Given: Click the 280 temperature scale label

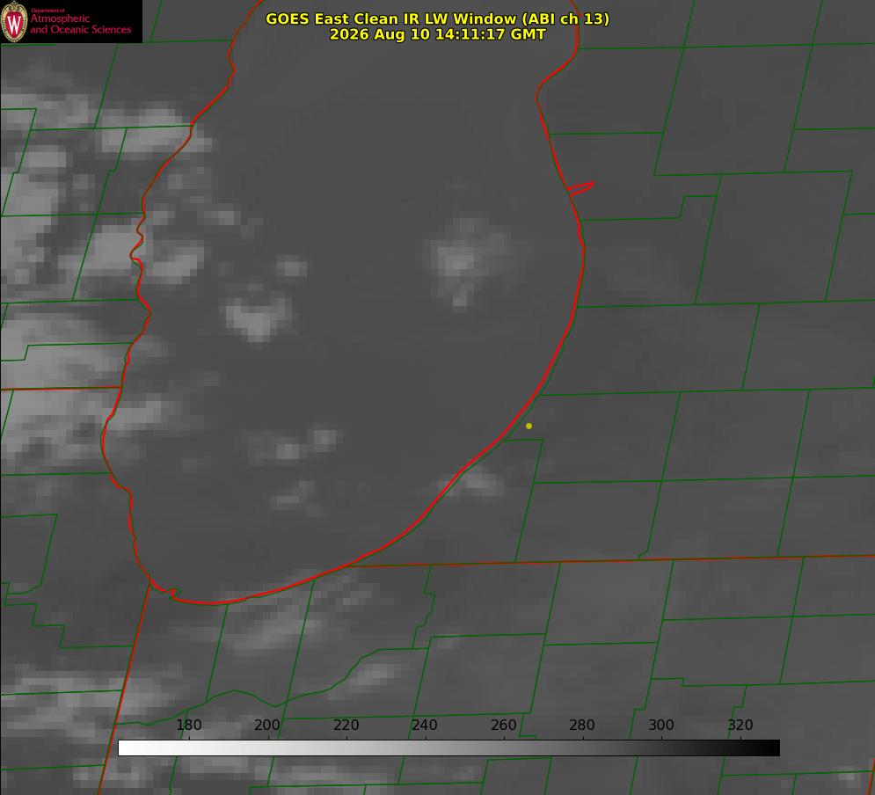Looking at the screenshot, I should [582, 725].
